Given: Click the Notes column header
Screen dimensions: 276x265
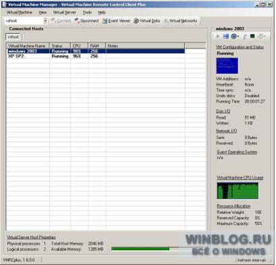Looking at the screenshot, I should [145, 46].
